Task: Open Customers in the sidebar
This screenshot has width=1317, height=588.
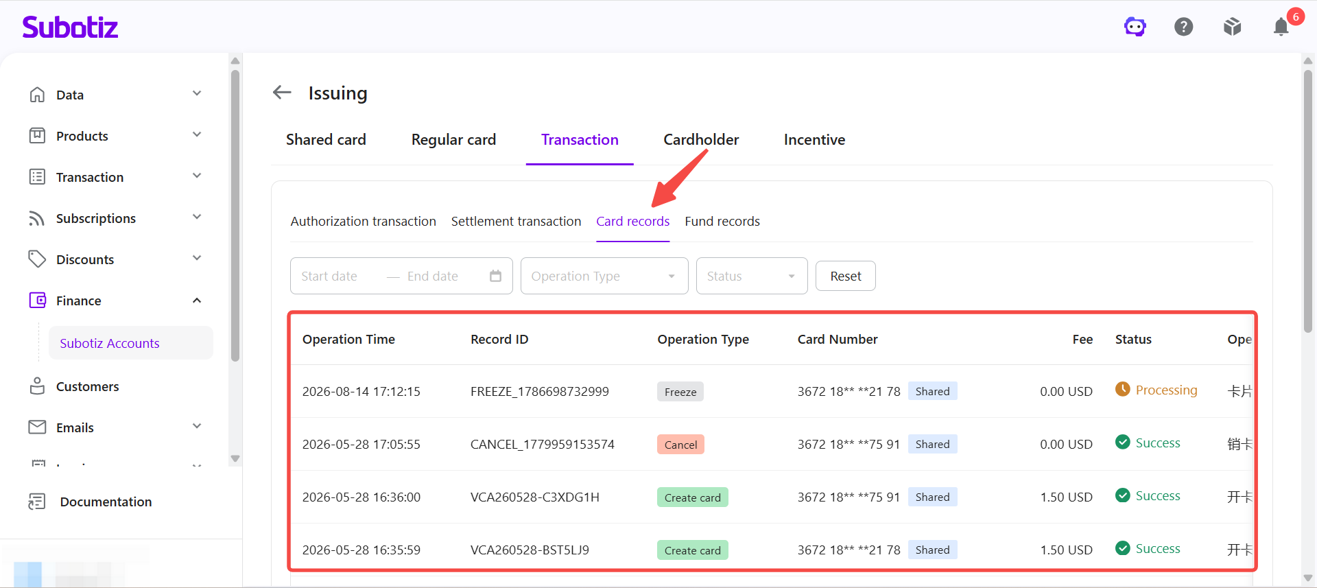Action: 87,387
